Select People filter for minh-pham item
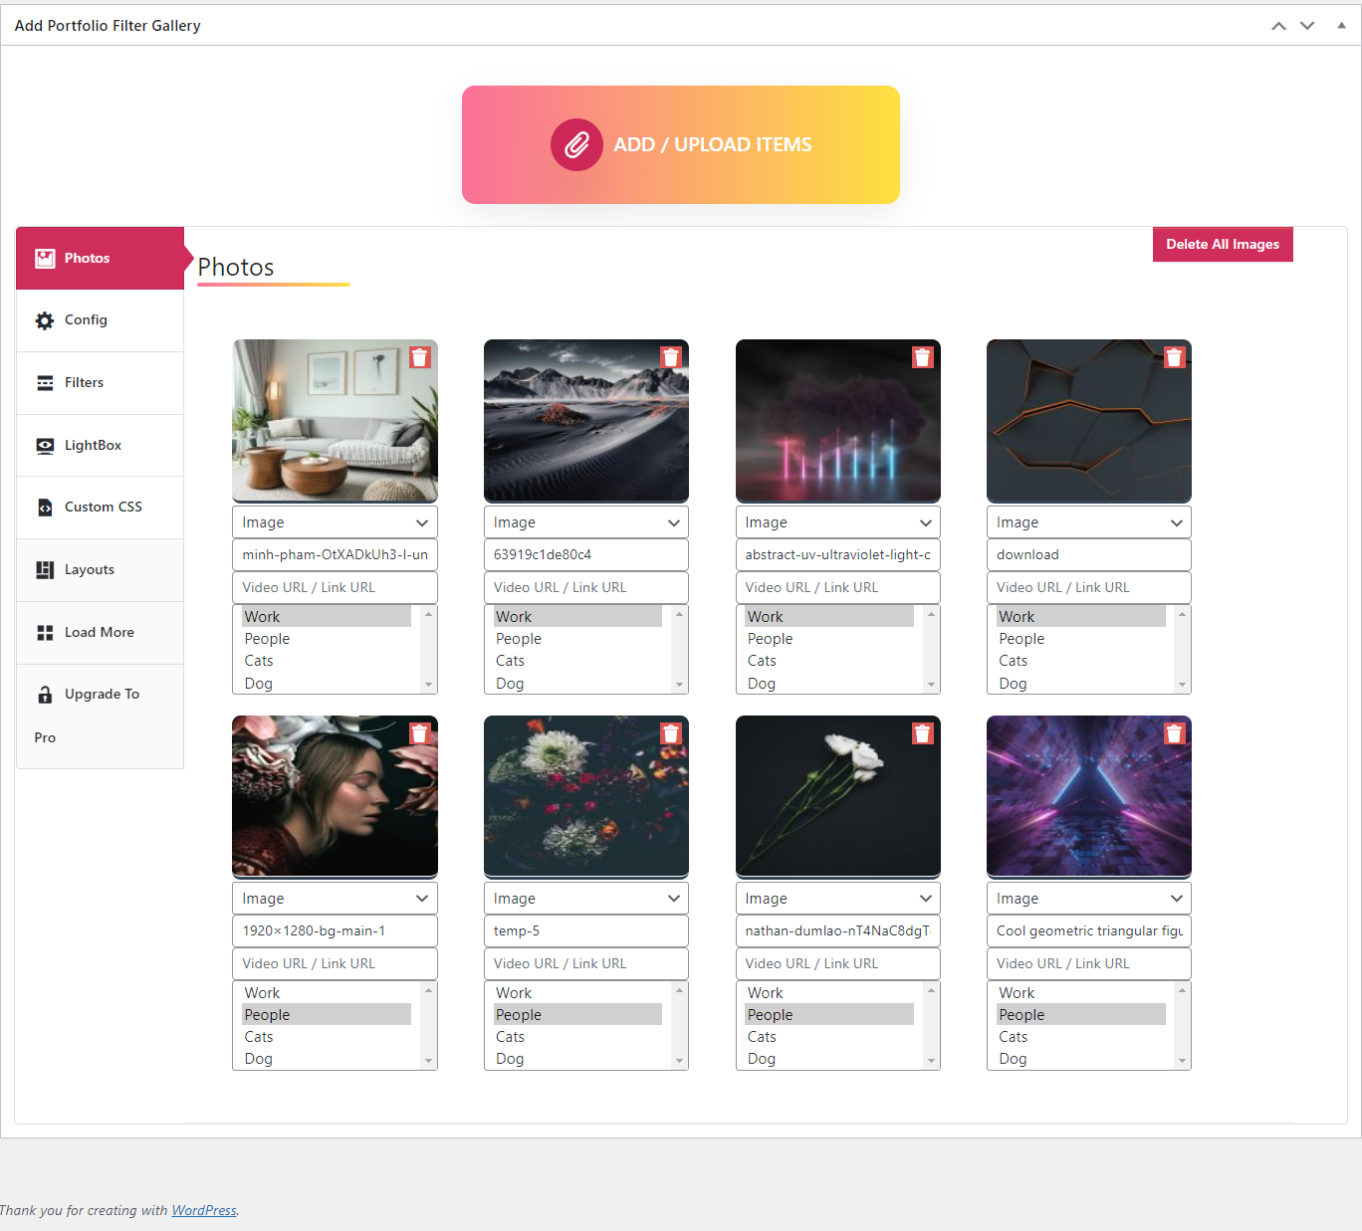This screenshot has height=1231, width=1362. tap(327, 639)
